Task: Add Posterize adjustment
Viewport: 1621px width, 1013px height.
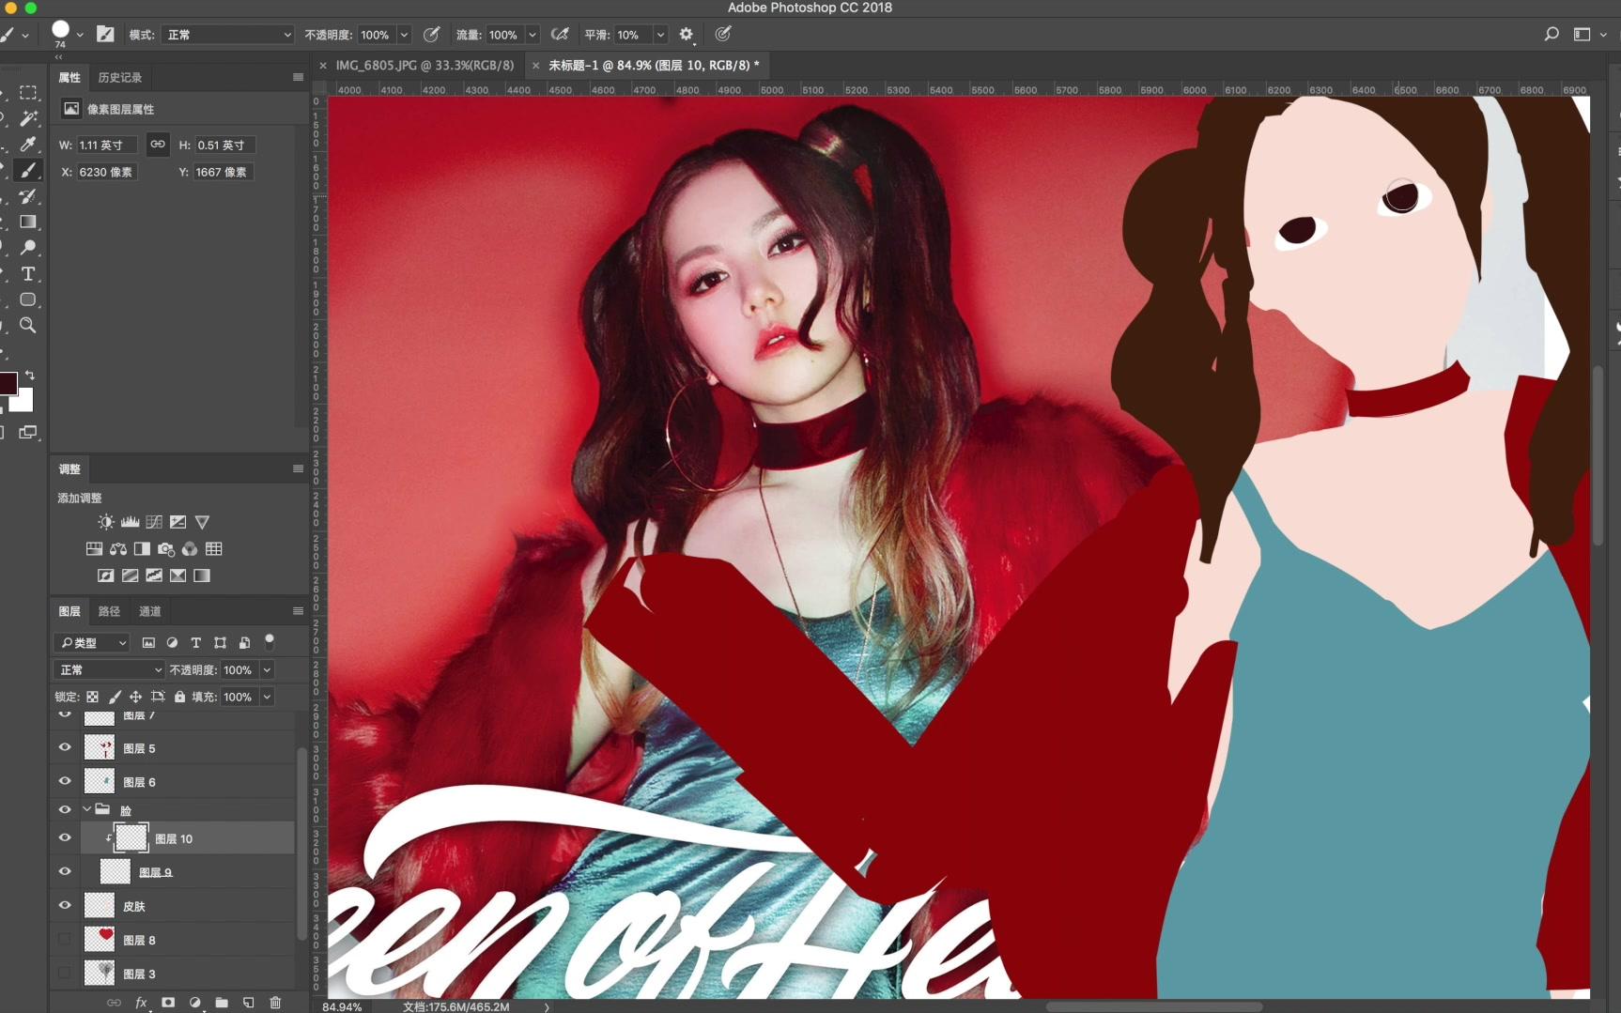Action: (131, 576)
